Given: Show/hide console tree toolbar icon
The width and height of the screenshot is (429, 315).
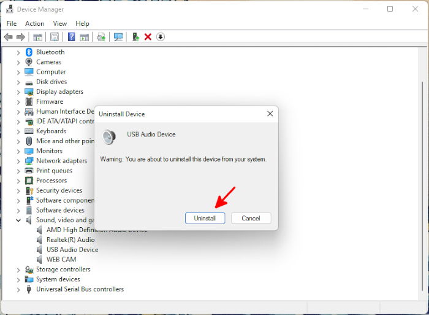Looking at the screenshot, I should coord(37,37).
